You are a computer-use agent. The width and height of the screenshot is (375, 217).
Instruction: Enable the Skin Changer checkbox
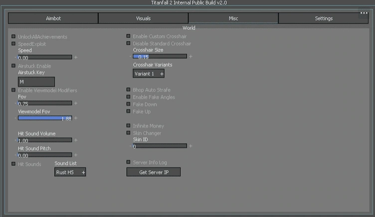[x=129, y=133]
